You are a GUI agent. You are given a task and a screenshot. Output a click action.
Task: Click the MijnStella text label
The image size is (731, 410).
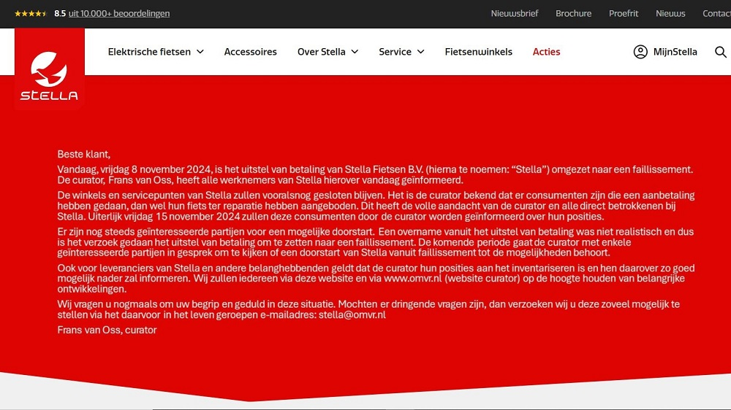click(675, 52)
